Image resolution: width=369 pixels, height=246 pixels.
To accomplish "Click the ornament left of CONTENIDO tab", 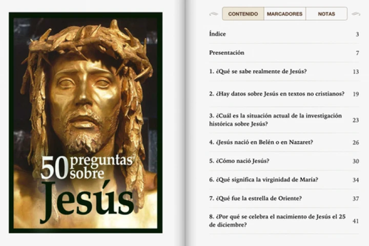I will pos(214,14).
